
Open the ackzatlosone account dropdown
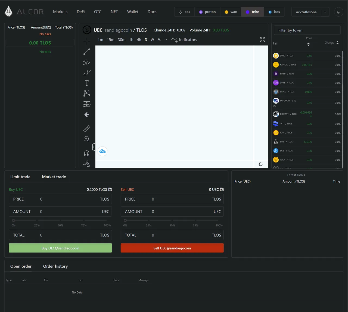(310, 12)
